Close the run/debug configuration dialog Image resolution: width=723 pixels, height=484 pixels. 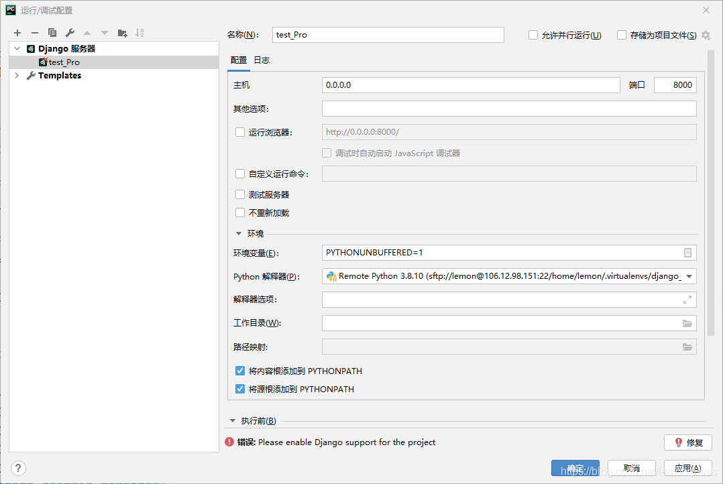click(706, 10)
